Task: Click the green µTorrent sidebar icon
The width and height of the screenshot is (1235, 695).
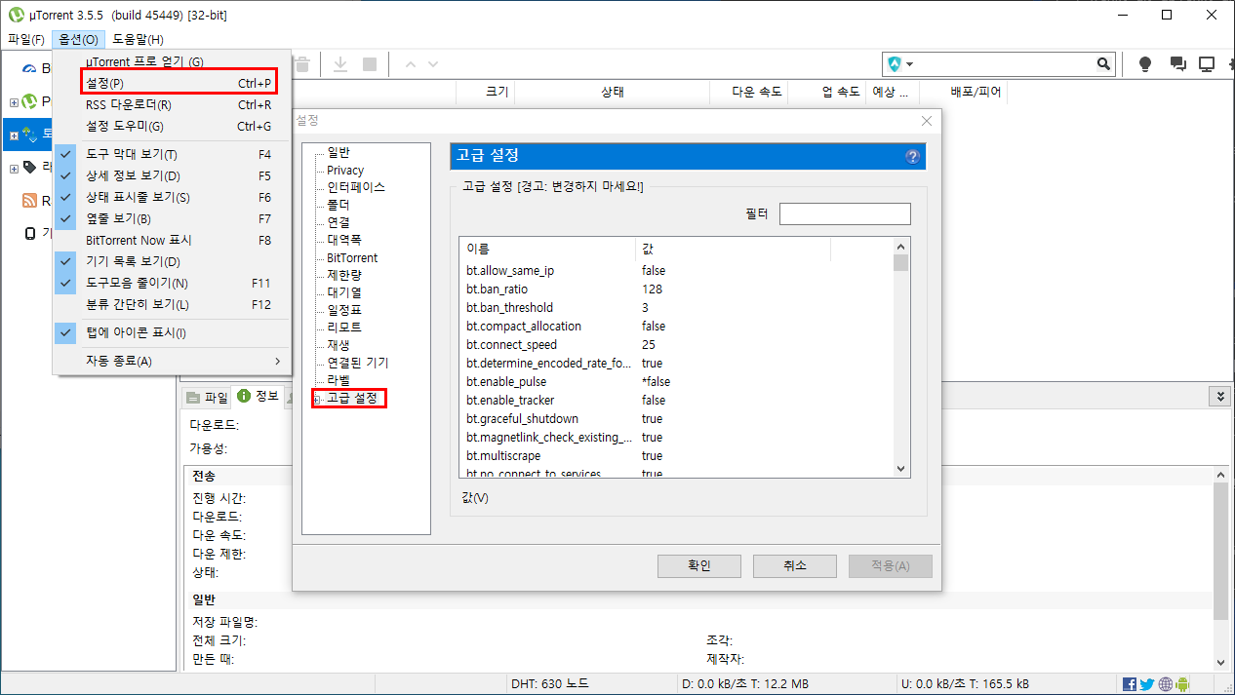Action: [29, 101]
